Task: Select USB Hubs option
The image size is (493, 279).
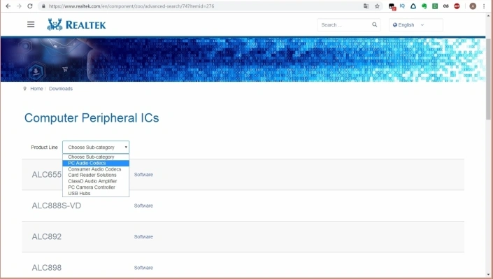Action: pos(96,193)
